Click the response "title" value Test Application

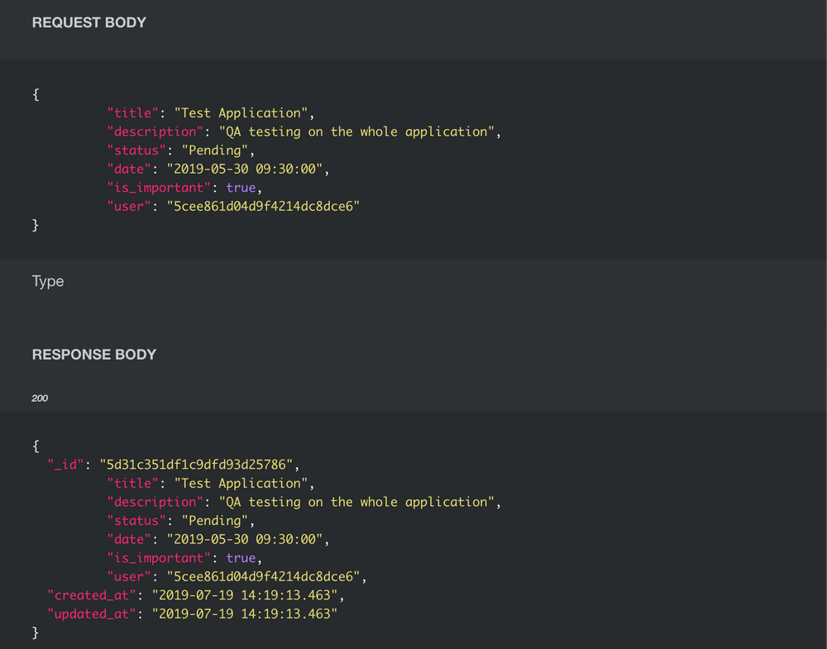[241, 484]
